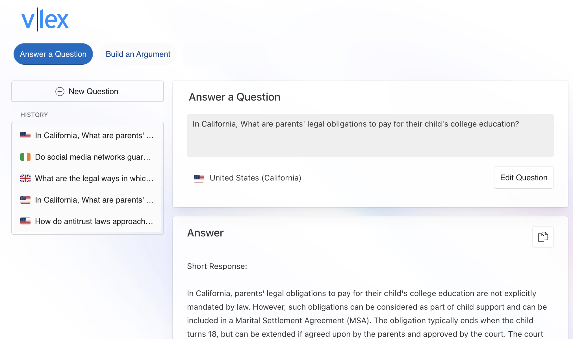The image size is (573, 339).
Task: Click the vLex logo
Action: tap(45, 19)
